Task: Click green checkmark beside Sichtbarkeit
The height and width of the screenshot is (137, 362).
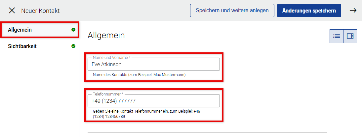Action: pyautogui.click(x=73, y=46)
